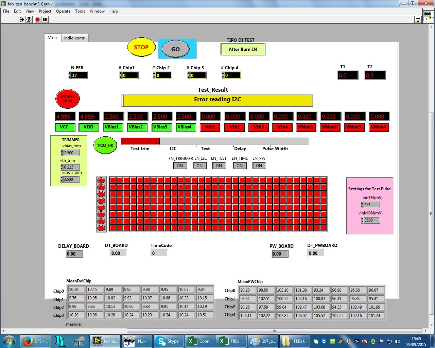Click the VI icon pane top right

[428, 16]
